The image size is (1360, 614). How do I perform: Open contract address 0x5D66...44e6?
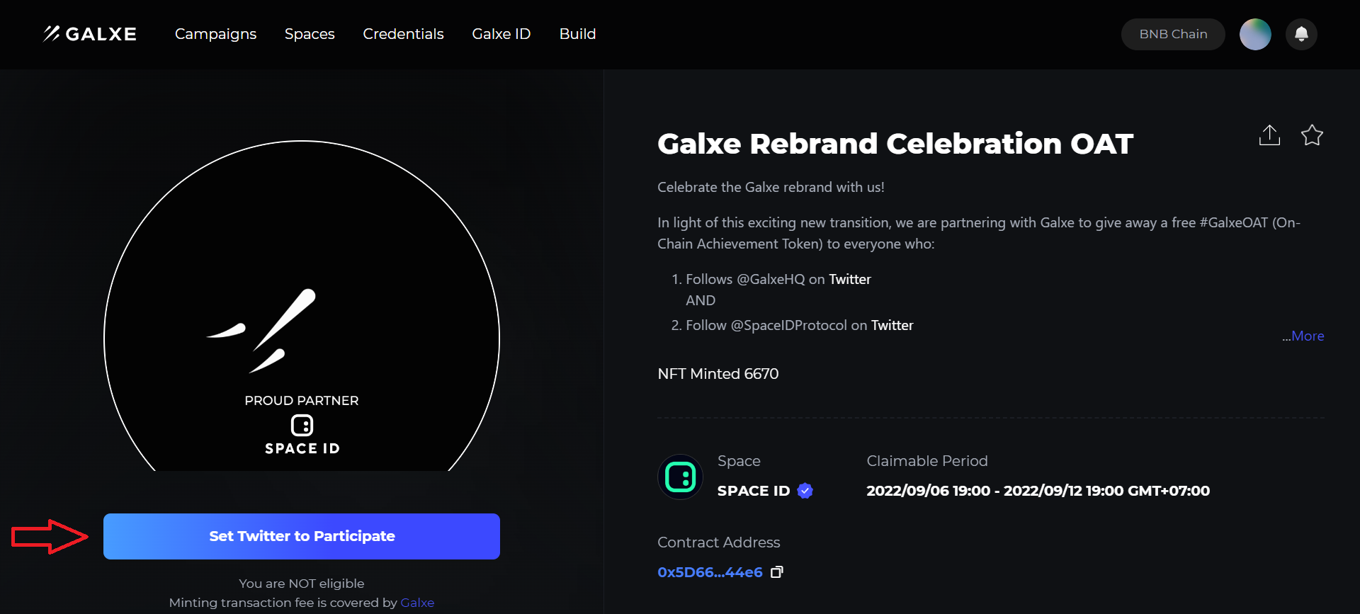[710, 572]
